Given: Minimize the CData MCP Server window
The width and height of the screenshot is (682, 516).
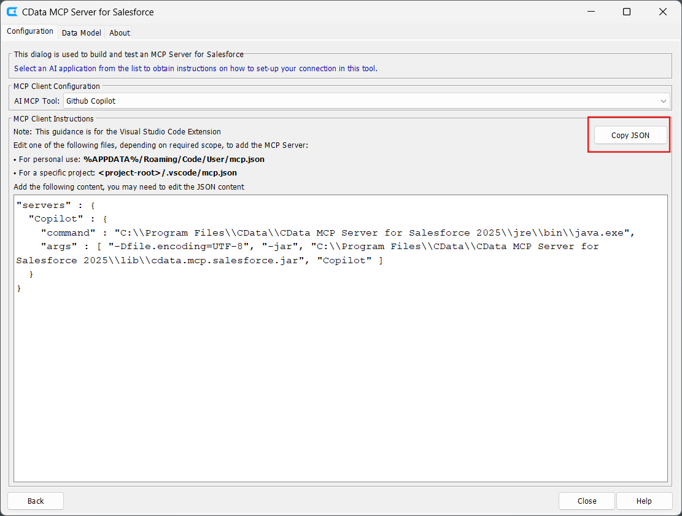Looking at the screenshot, I should 591,12.
